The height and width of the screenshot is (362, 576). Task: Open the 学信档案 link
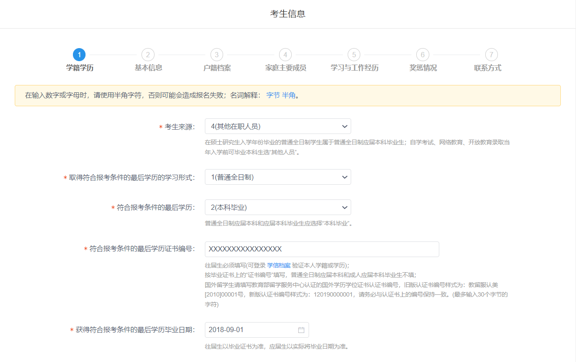(x=279, y=265)
